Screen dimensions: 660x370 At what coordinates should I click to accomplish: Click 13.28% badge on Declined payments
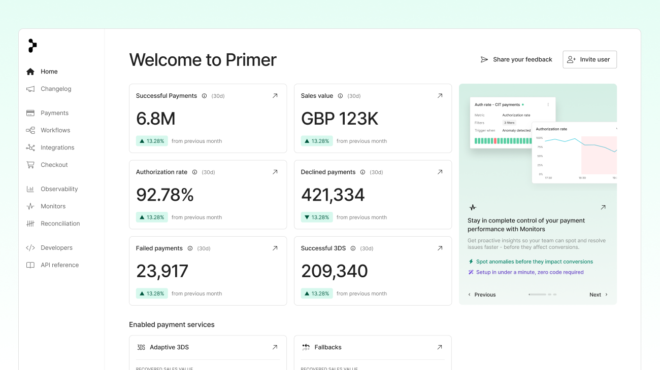pyautogui.click(x=317, y=217)
